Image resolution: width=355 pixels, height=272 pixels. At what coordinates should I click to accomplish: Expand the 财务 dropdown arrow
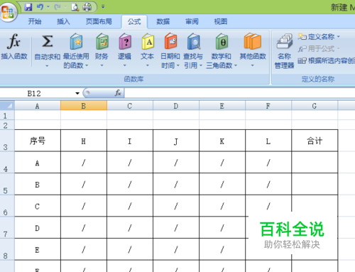pyautogui.click(x=102, y=65)
